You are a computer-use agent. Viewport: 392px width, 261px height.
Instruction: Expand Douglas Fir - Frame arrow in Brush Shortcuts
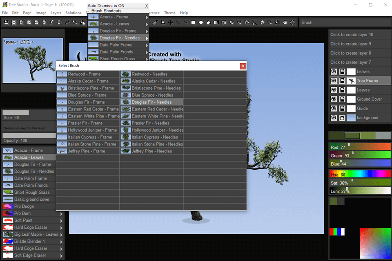pyautogui.click(x=147, y=31)
